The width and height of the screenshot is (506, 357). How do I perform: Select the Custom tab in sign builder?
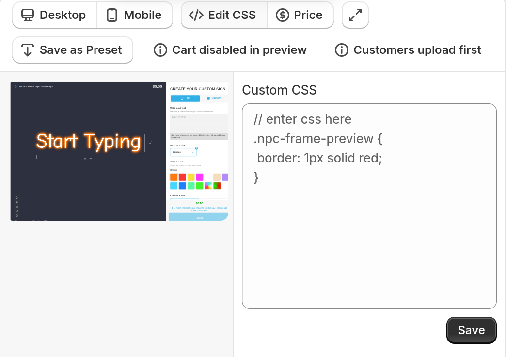point(214,98)
